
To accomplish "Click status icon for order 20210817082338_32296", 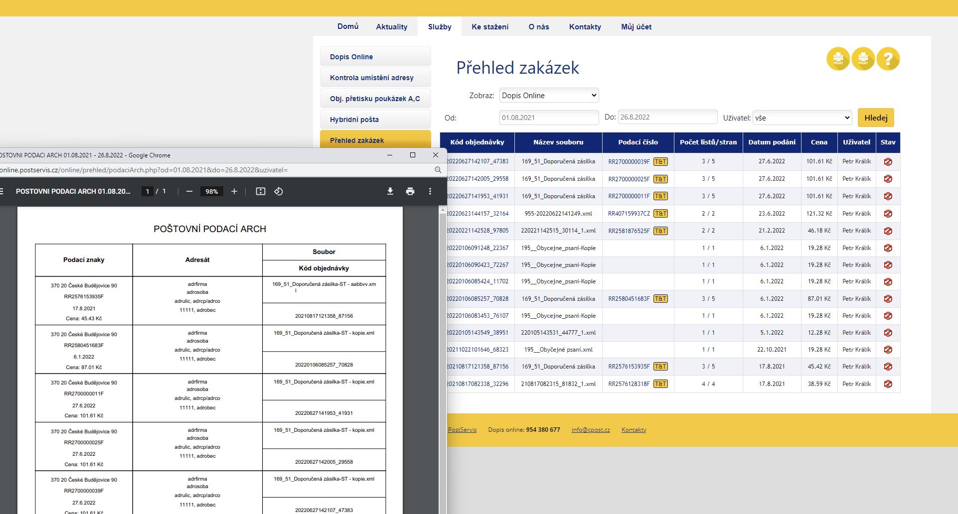I will [x=888, y=384].
